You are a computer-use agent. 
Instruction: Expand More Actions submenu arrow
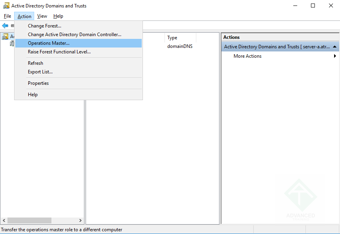[x=335, y=56]
